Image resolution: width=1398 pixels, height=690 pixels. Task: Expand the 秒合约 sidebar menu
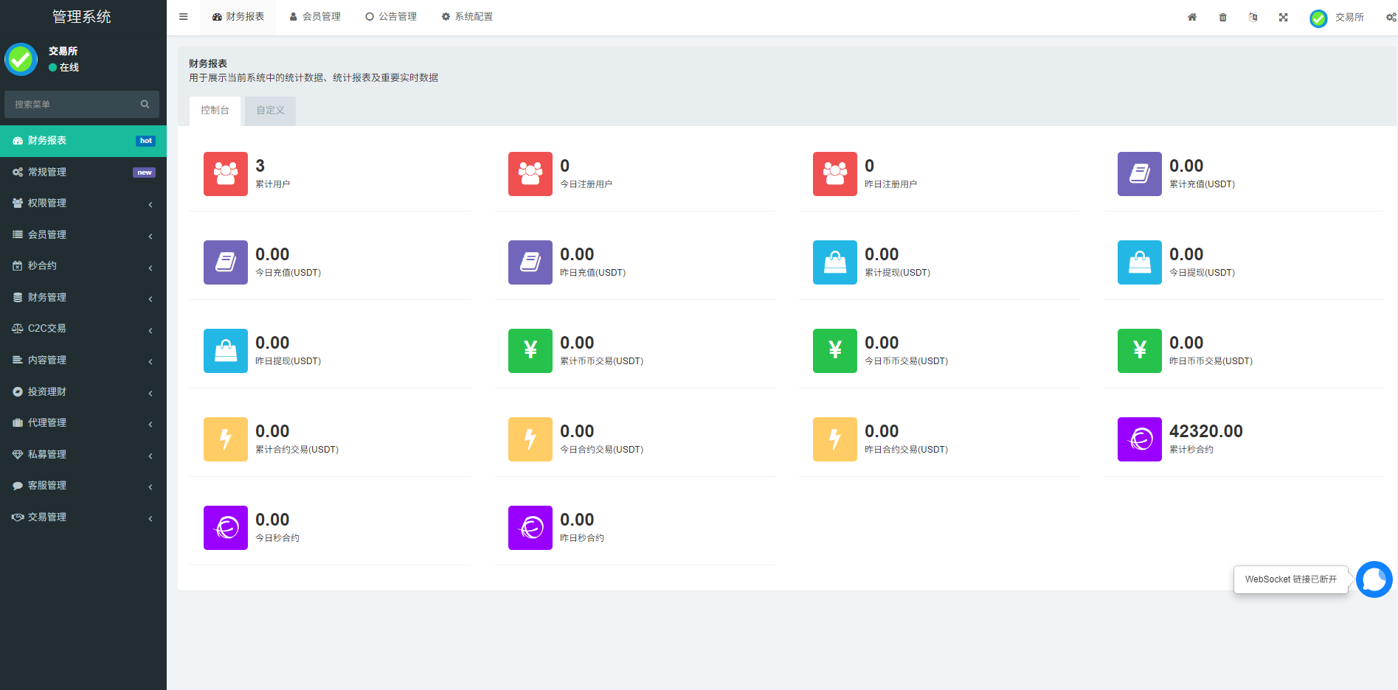coord(83,266)
